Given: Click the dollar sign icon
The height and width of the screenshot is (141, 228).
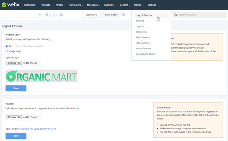Looking at the screenshot, I should tap(54, 15).
